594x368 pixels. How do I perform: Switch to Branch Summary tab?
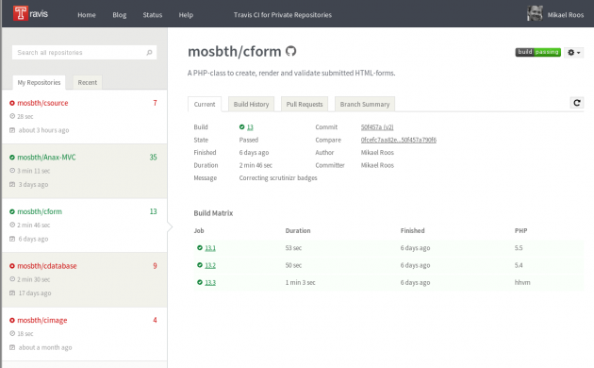point(365,104)
